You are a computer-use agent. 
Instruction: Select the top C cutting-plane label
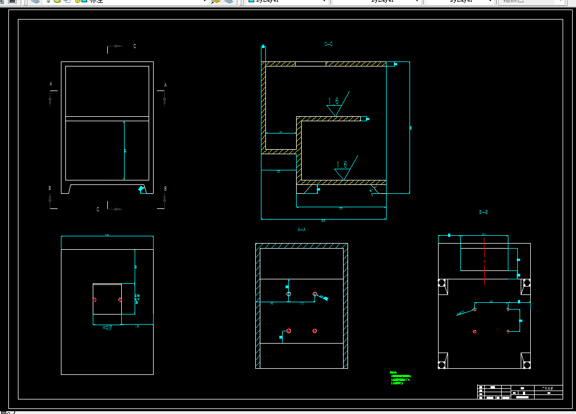pyautogui.click(x=135, y=46)
